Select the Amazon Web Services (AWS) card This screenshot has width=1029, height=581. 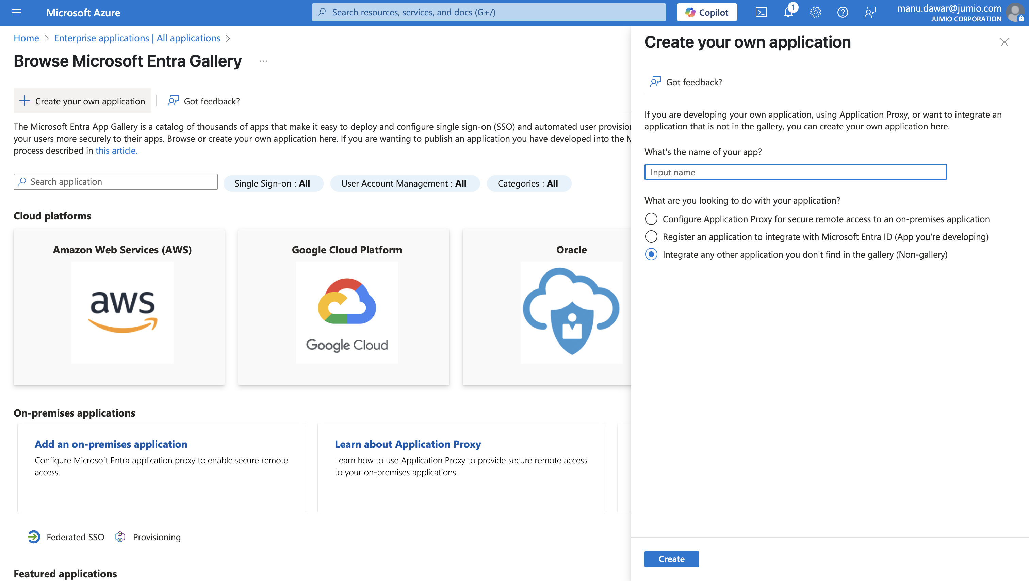[119, 307]
